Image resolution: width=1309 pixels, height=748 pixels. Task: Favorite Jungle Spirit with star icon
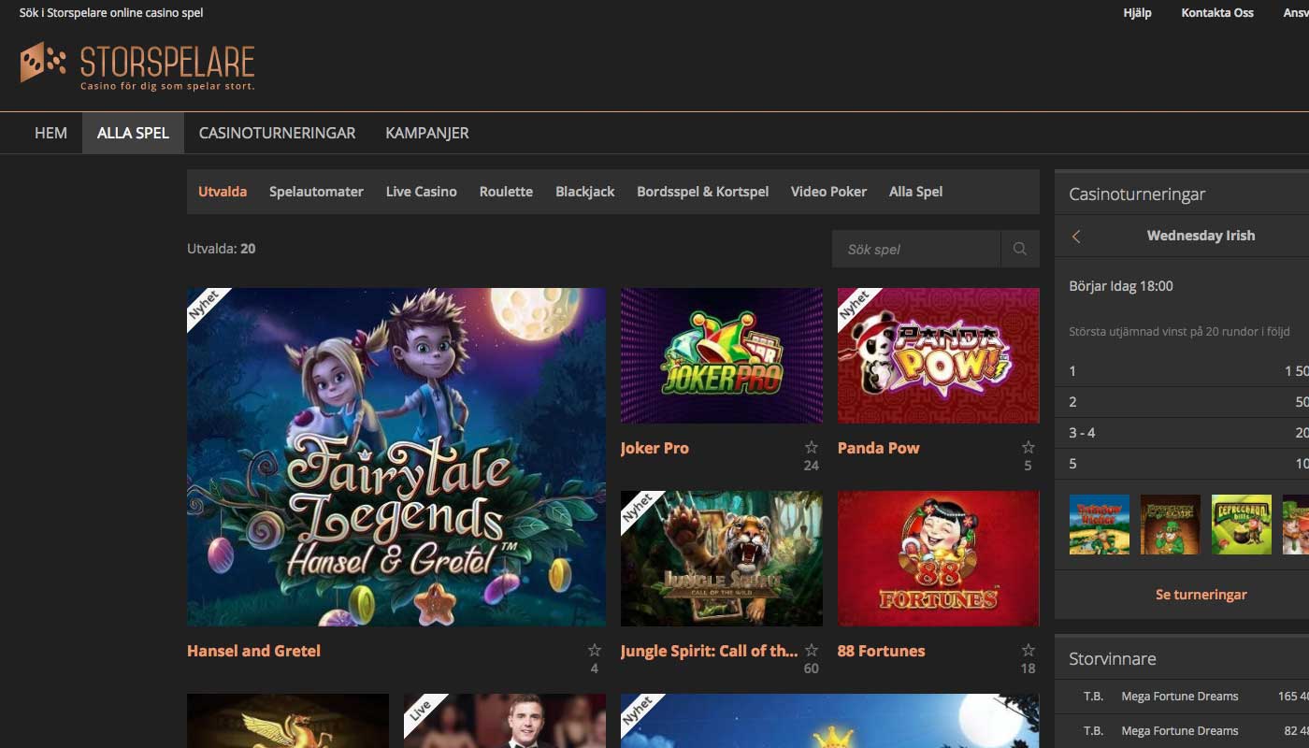tap(811, 651)
